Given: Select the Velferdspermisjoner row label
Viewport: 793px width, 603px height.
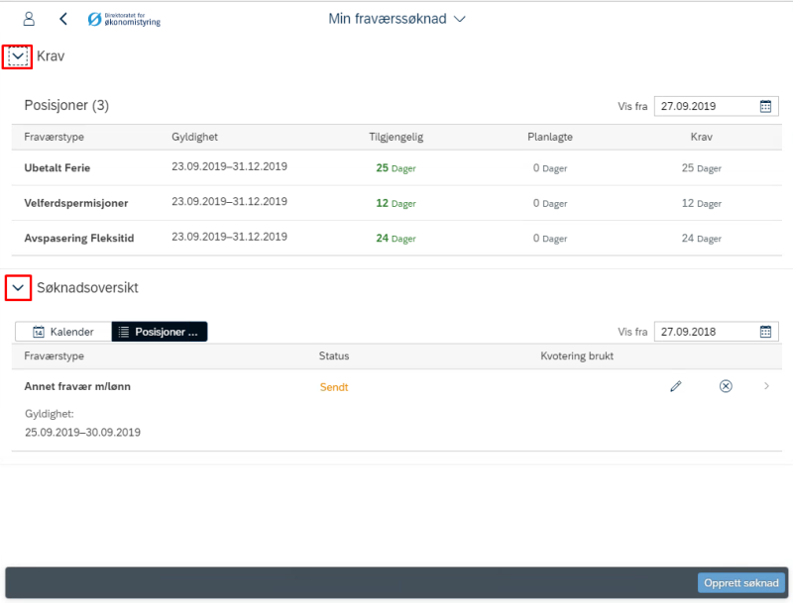Looking at the screenshot, I should [76, 203].
